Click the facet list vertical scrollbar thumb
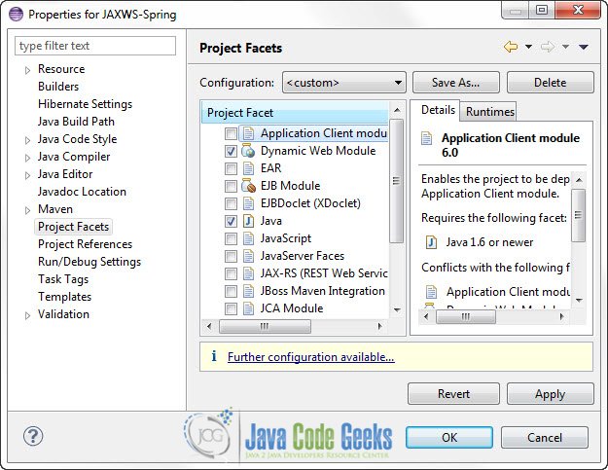 (396, 181)
